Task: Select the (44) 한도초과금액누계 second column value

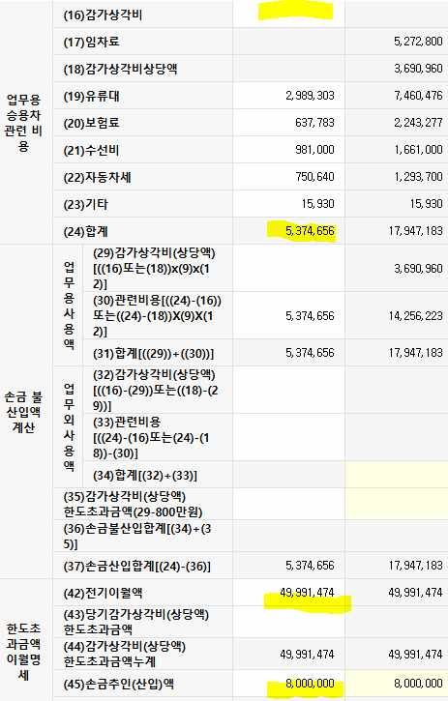Action: 416,654
